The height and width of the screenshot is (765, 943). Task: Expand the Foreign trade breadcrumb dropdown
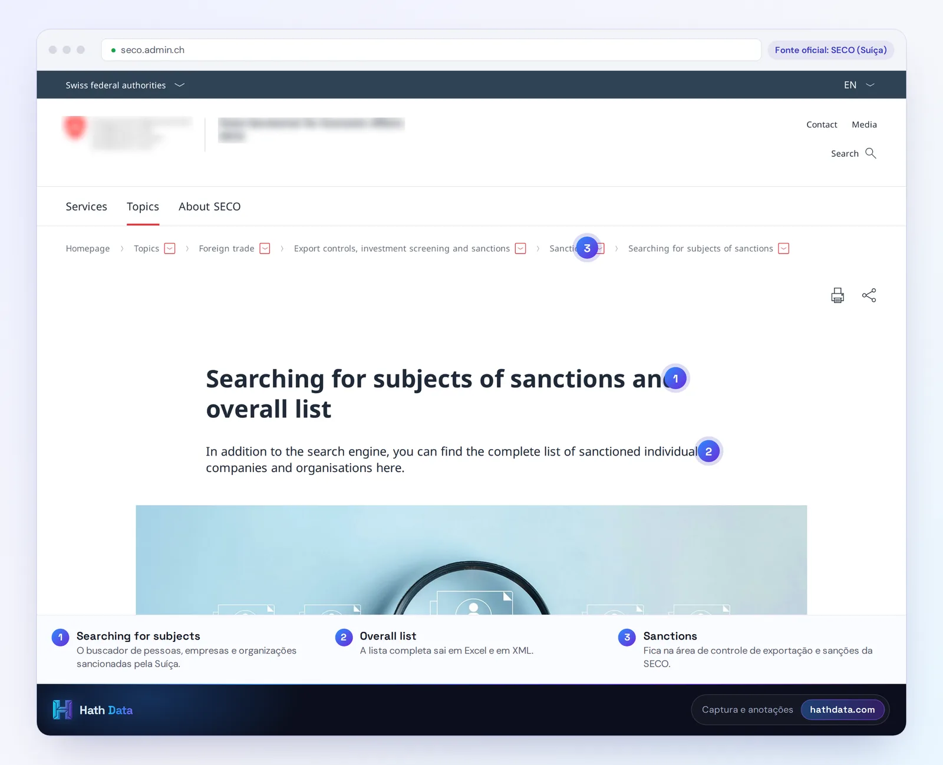tap(265, 248)
